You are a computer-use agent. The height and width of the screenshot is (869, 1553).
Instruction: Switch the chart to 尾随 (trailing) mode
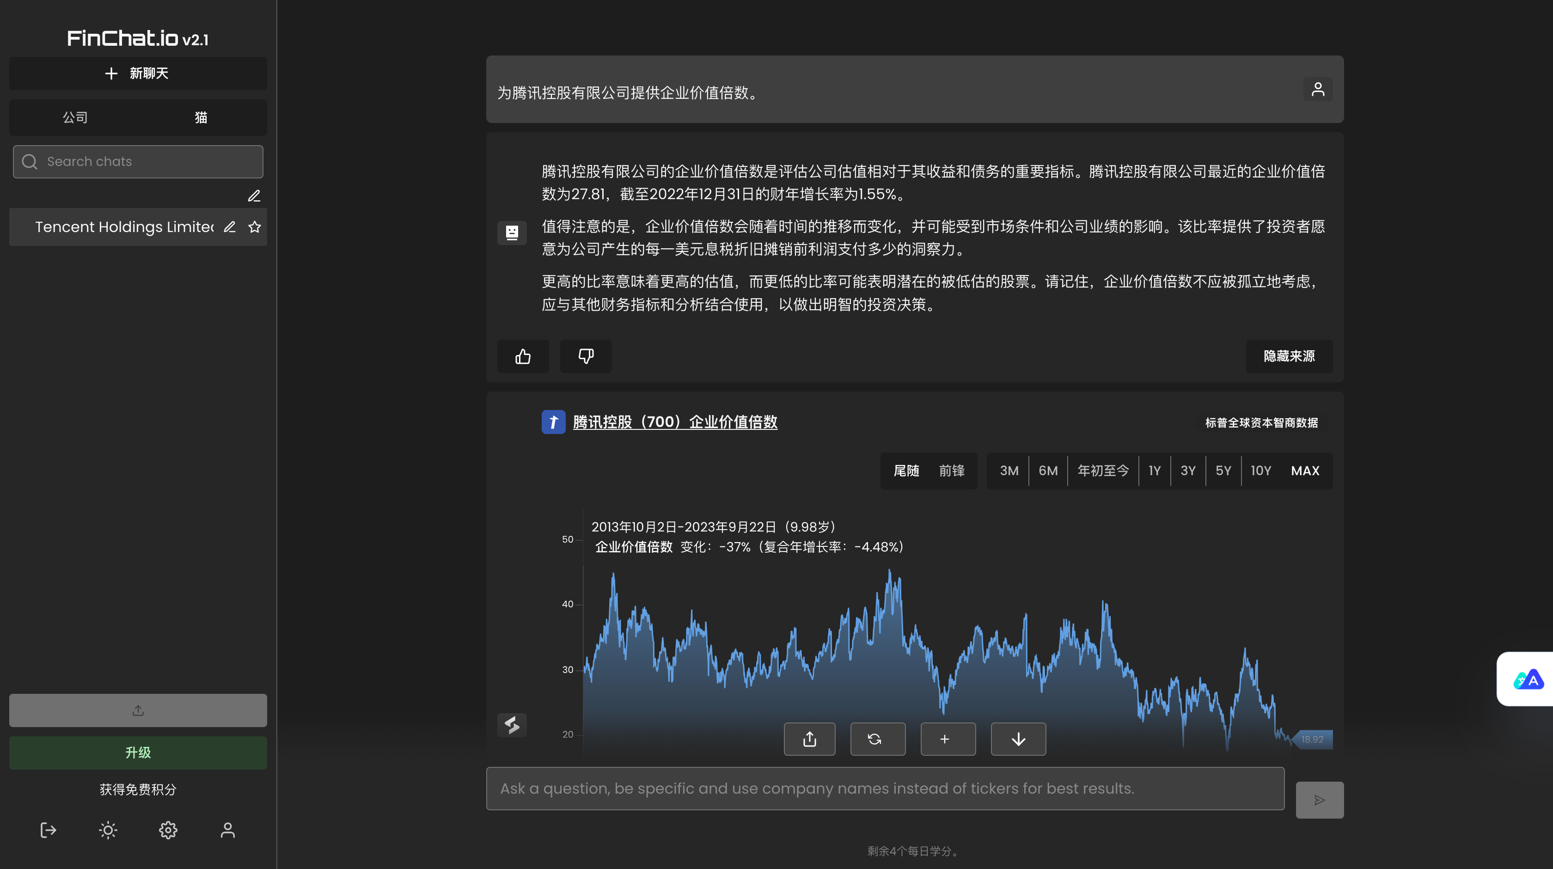click(x=906, y=471)
